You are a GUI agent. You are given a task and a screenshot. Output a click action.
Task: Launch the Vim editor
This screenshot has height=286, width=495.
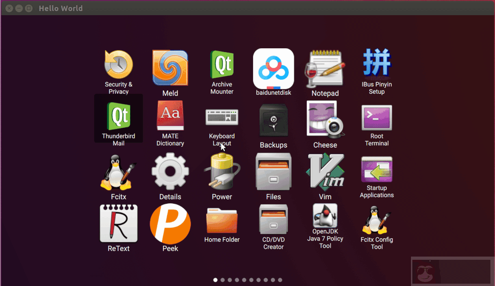pos(325,171)
